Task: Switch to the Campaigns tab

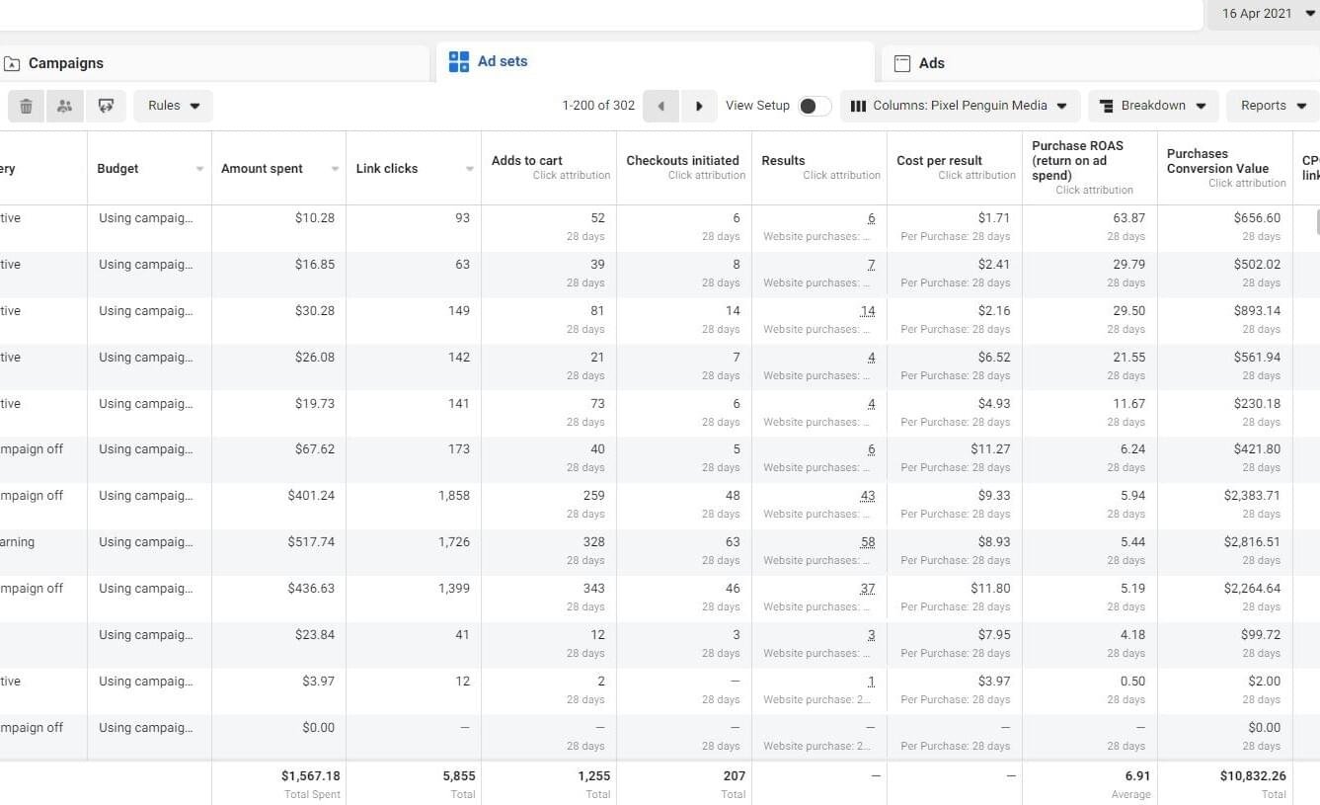Action: pos(65,63)
